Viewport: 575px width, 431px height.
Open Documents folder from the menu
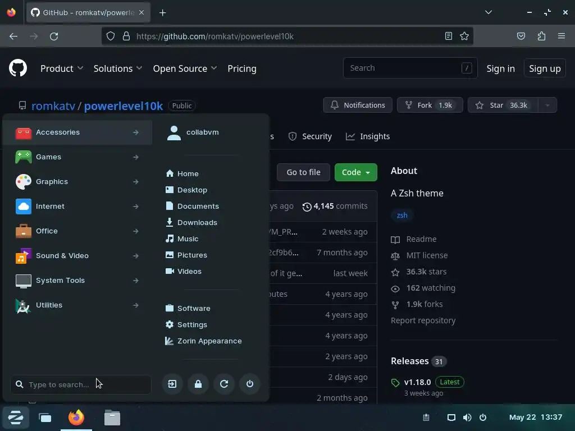coord(192,207)
